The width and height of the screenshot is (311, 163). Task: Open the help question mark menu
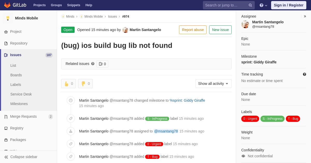(263, 5)
